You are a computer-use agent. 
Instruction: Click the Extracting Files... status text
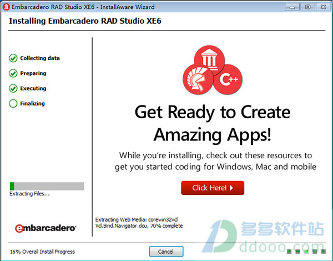tap(29, 194)
